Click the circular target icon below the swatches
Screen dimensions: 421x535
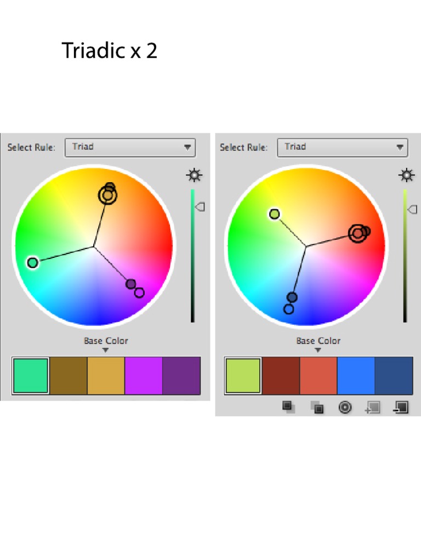(345, 407)
